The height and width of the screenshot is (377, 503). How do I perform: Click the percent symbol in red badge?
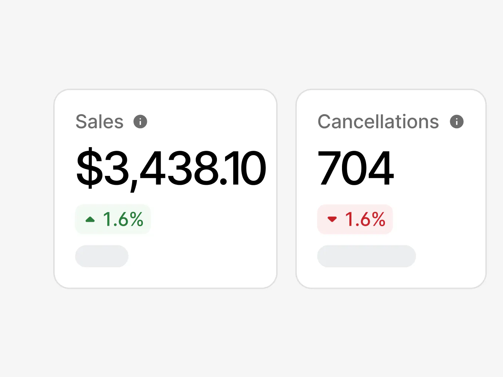[379, 219]
